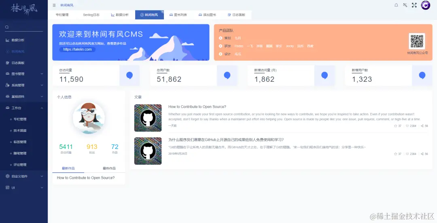Click the 林间有风 breadcrumb at top
This screenshot has height=223, width=437.
coord(67,5)
